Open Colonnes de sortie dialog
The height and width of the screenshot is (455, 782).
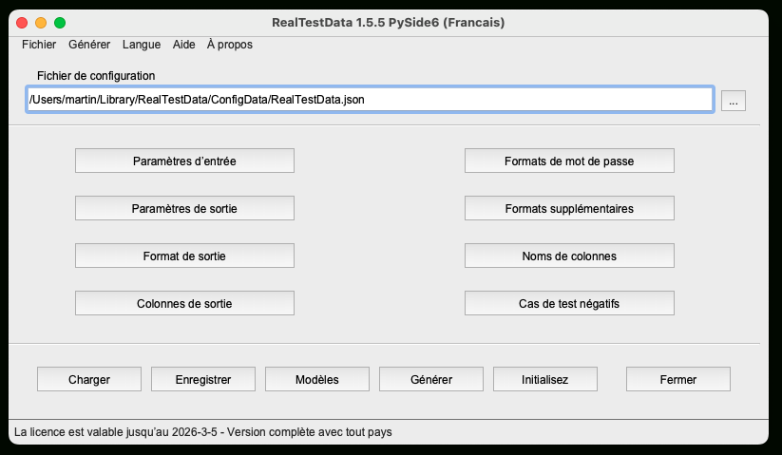[184, 304]
